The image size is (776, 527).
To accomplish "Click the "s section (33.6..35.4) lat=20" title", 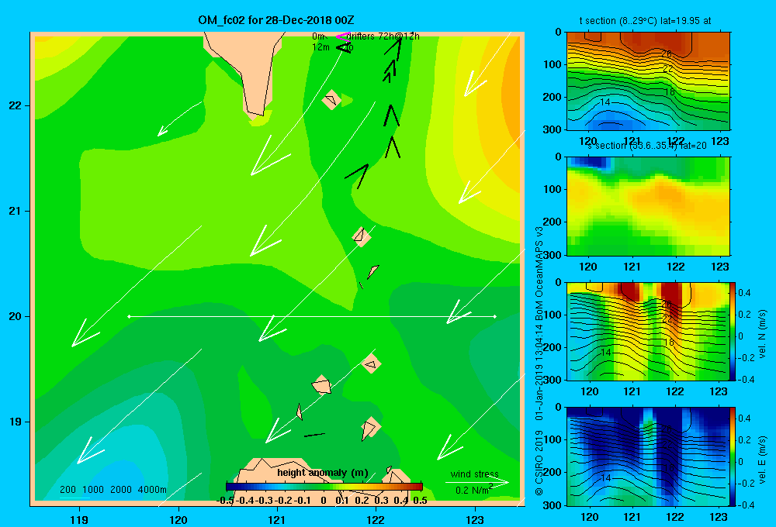I will coord(647,146).
